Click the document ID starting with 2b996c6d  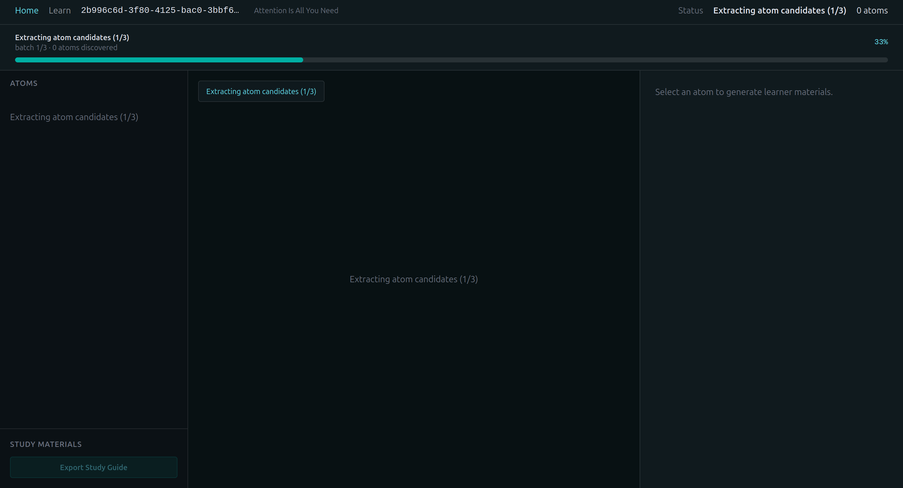point(160,11)
